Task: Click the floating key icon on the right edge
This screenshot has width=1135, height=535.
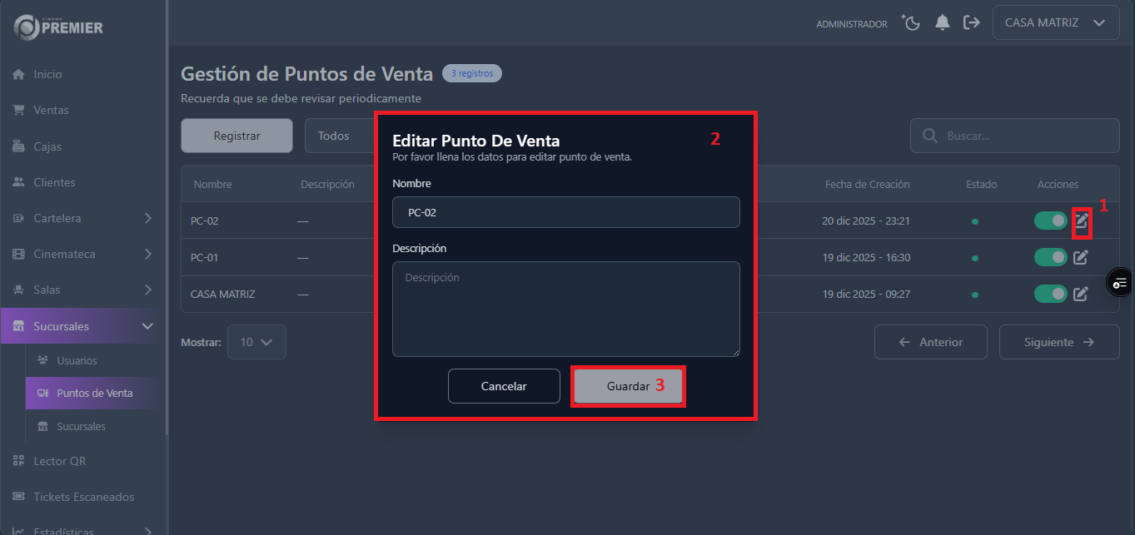Action: (x=1120, y=282)
